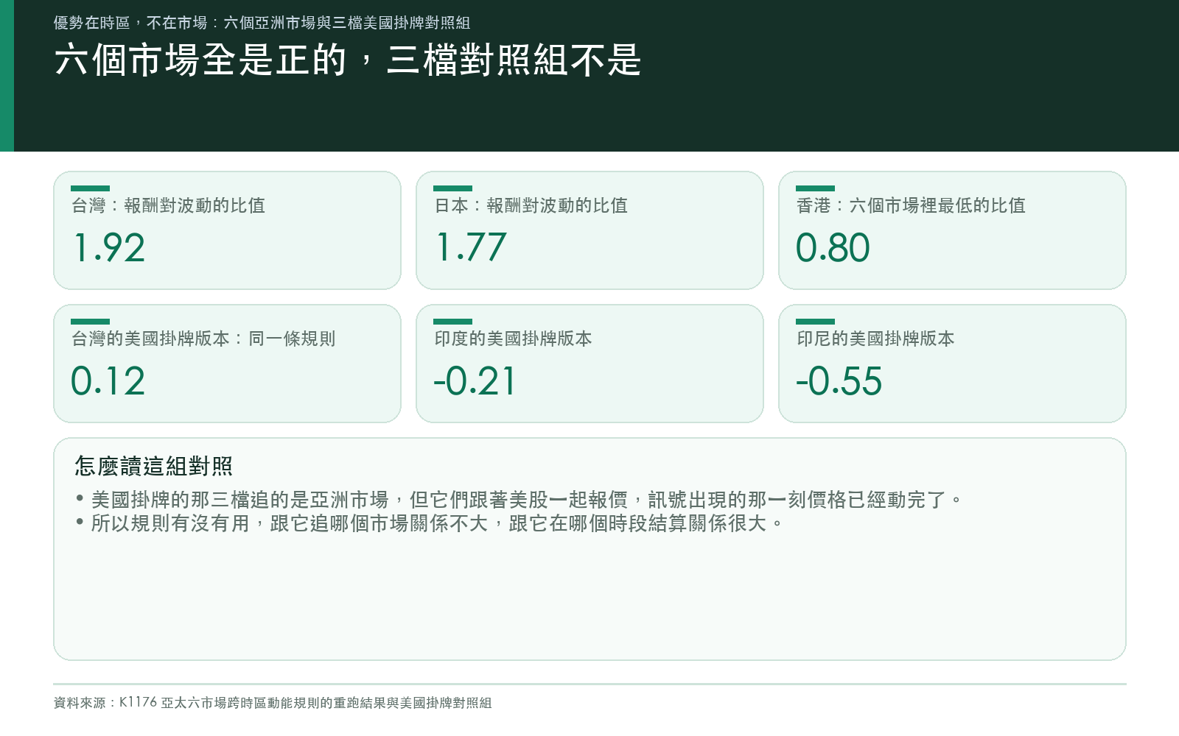Image resolution: width=1179 pixels, height=736 pixels.
Task: Select the bullet starting 所以規則有沒有用
Action: point(430,523)
